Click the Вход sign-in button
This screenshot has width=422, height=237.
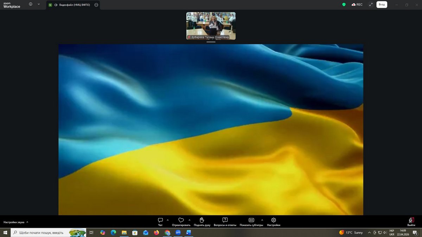click(x=382, y=5)
